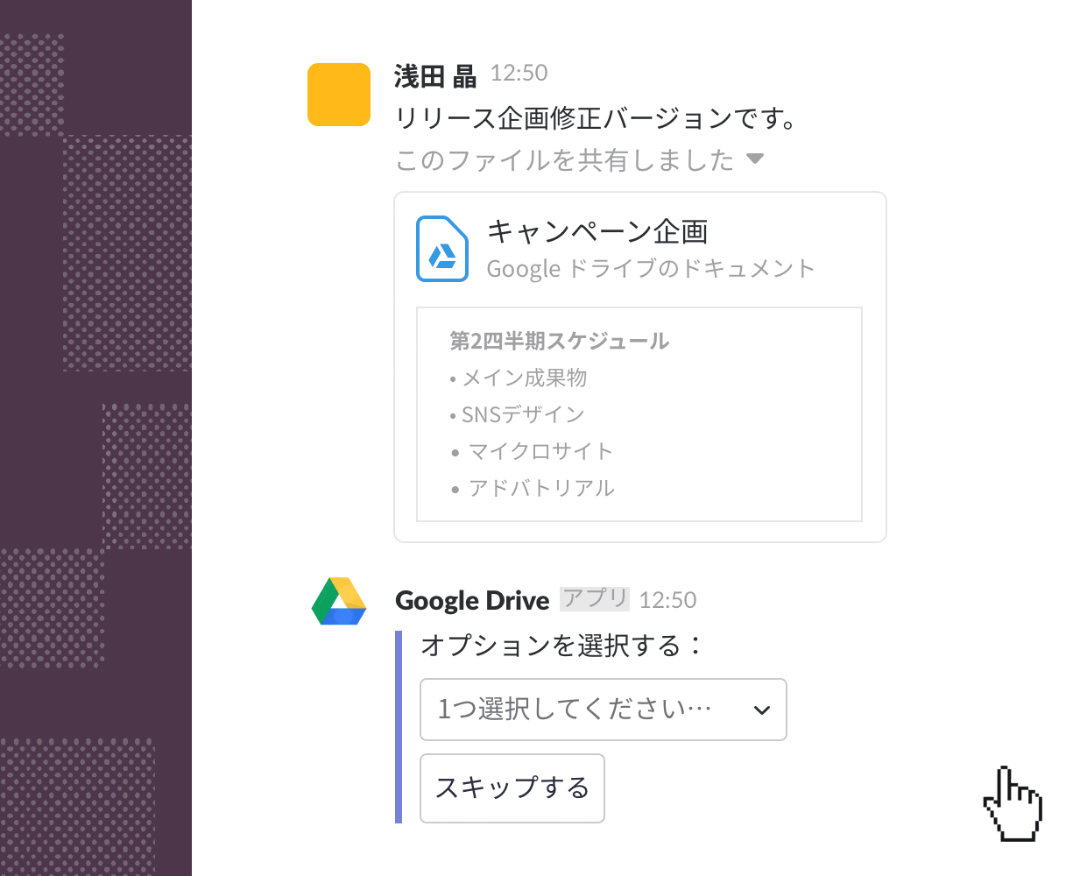The image size is (1080, 876).
Task: Click the スキップする button
Action: pos(512,788)
